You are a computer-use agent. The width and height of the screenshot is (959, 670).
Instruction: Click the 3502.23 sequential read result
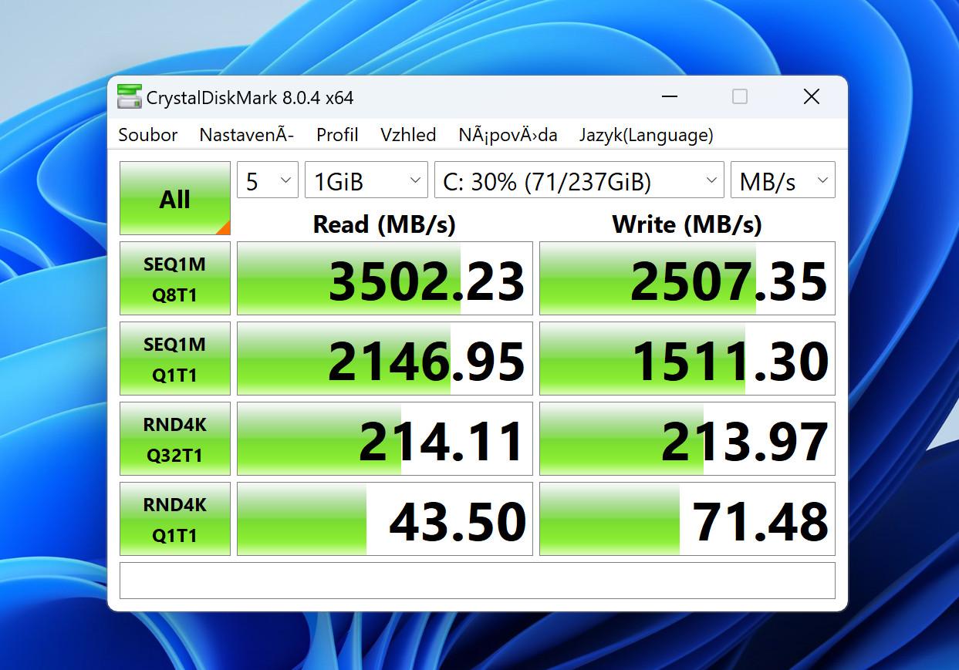click(x=385, y=278)
